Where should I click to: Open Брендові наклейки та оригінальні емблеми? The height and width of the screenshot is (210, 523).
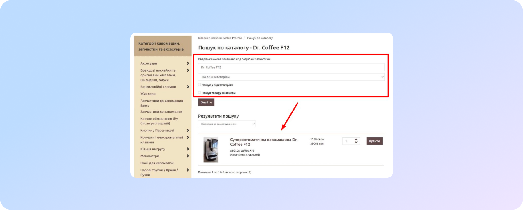coord(158,75)
